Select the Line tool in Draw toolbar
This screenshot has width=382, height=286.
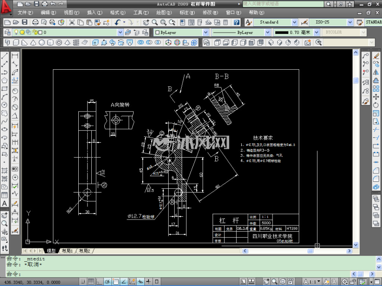pos(4,56)
